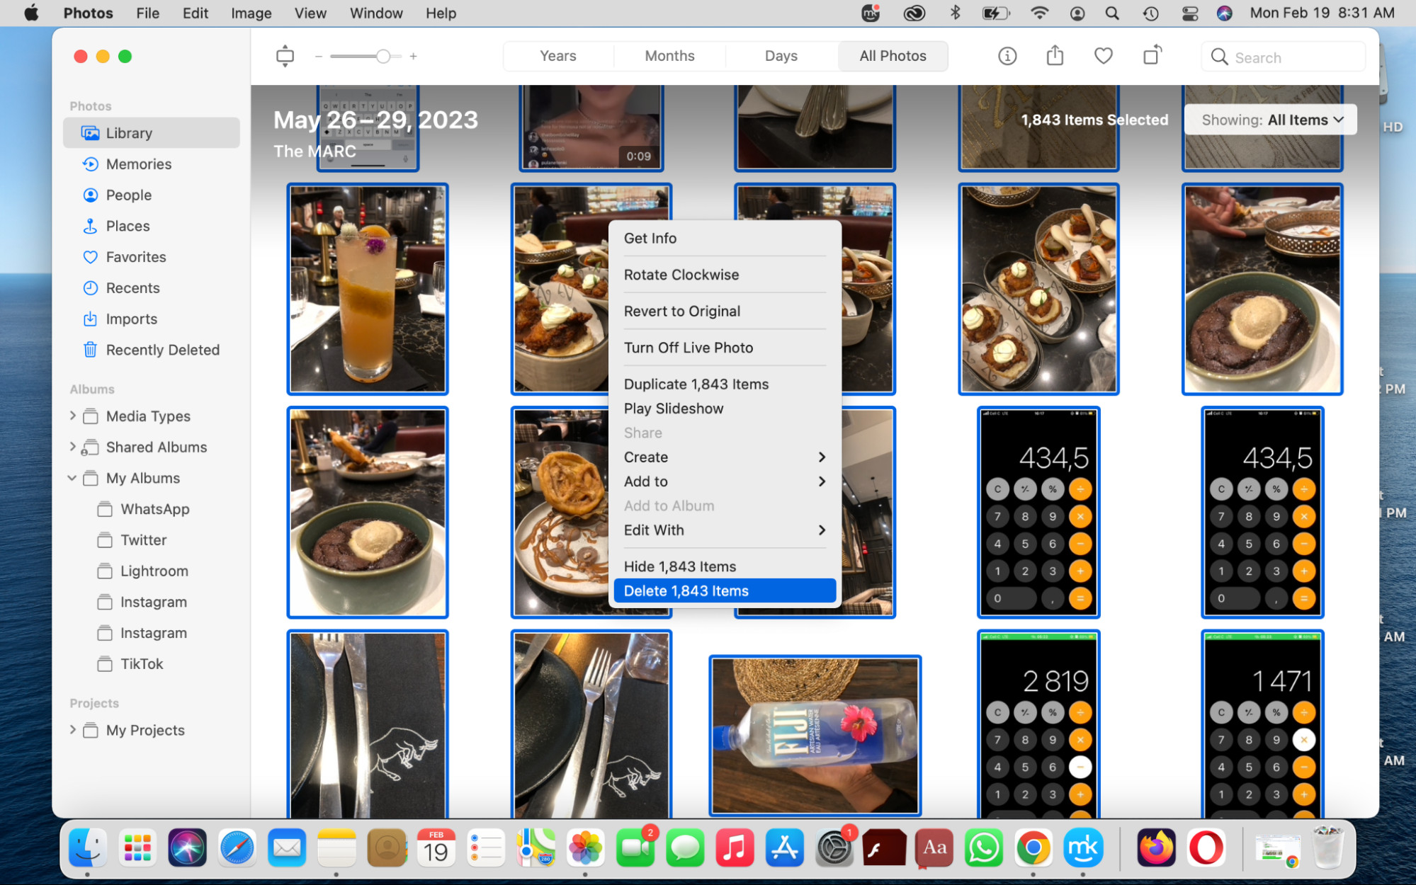Click the zoom out minus icon

319,56
